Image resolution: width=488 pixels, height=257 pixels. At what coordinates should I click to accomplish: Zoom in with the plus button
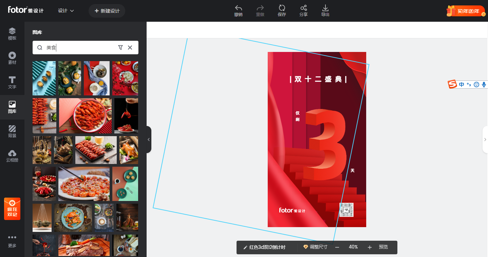pyautogui.click(x=370, y=247)
